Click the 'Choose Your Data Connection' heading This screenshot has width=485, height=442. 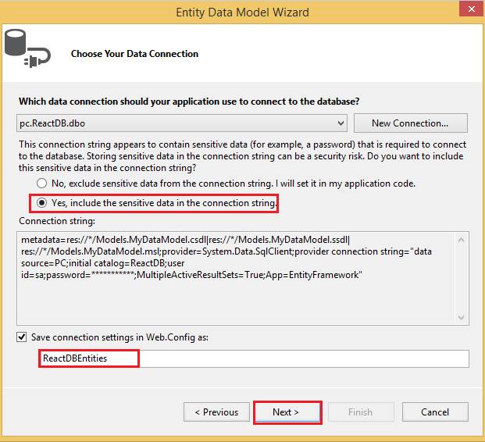[134, 54]
